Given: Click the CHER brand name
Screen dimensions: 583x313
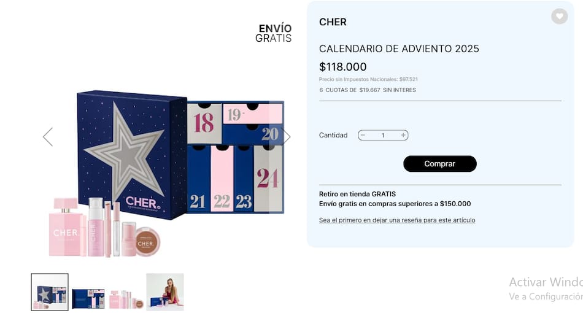Looking at the screenshot, I should click(x=333, y=22).
